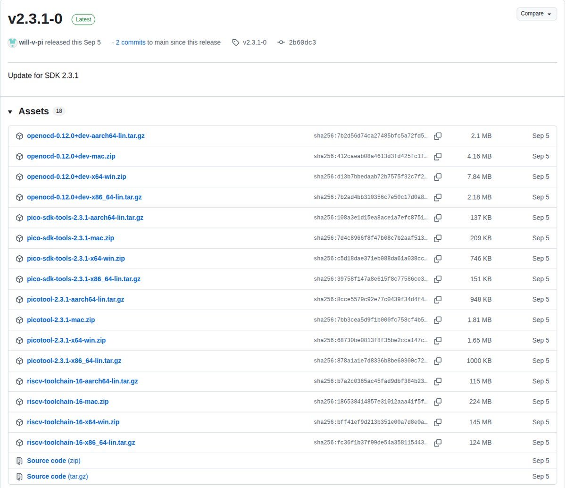Download riscv-toolchain-16-aarch64-lin.tar.gz
This screenshot has width=566, height=488.
click(83, 381)
